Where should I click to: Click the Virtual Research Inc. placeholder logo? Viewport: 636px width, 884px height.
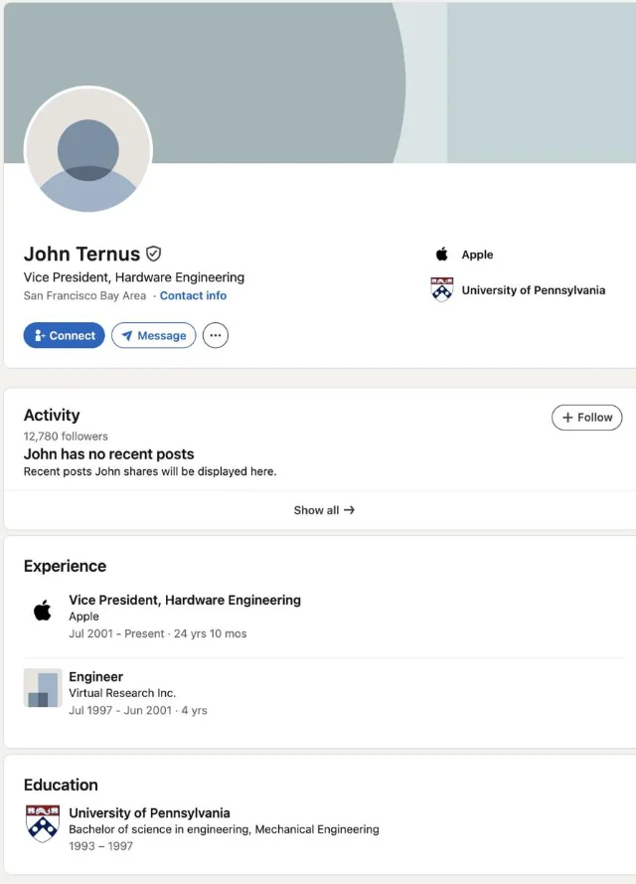43,687
